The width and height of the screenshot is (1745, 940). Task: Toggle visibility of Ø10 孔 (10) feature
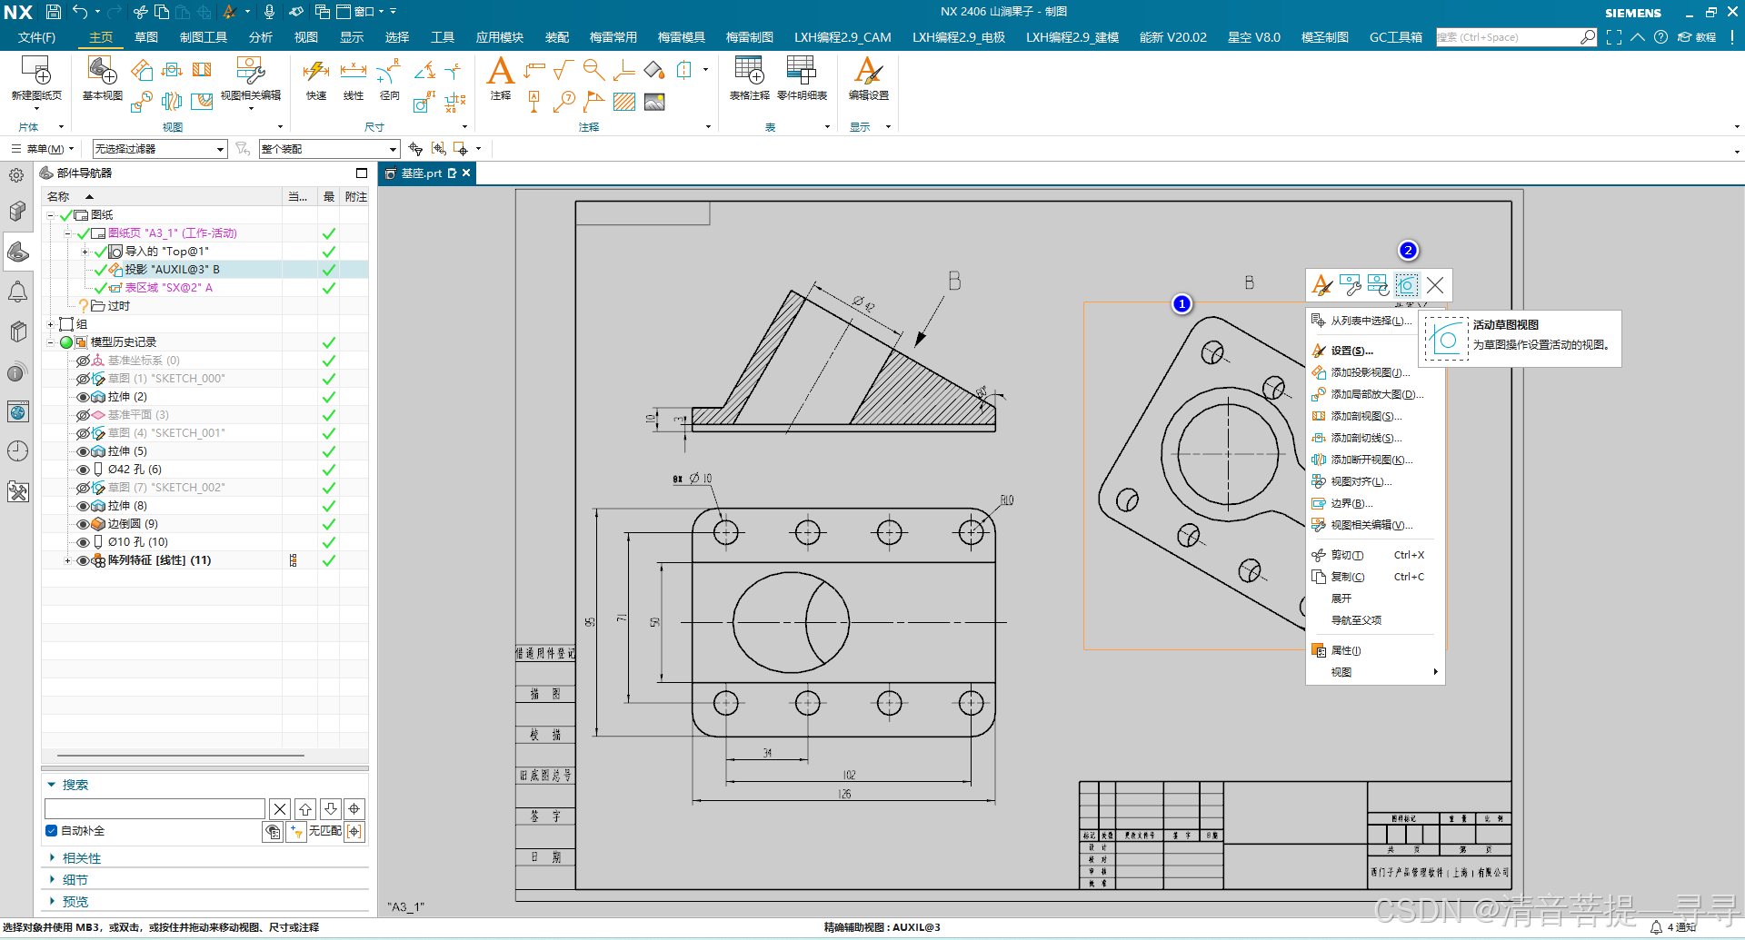pos(83,542)
